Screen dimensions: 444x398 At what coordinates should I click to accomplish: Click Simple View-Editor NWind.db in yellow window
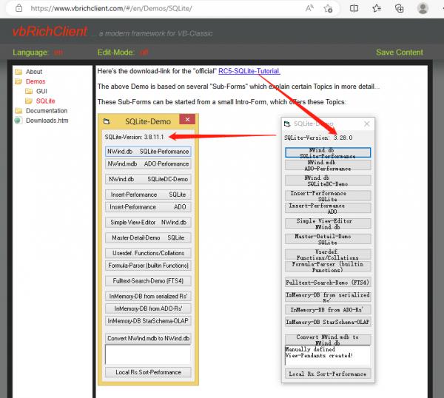[x=148, y=222]
